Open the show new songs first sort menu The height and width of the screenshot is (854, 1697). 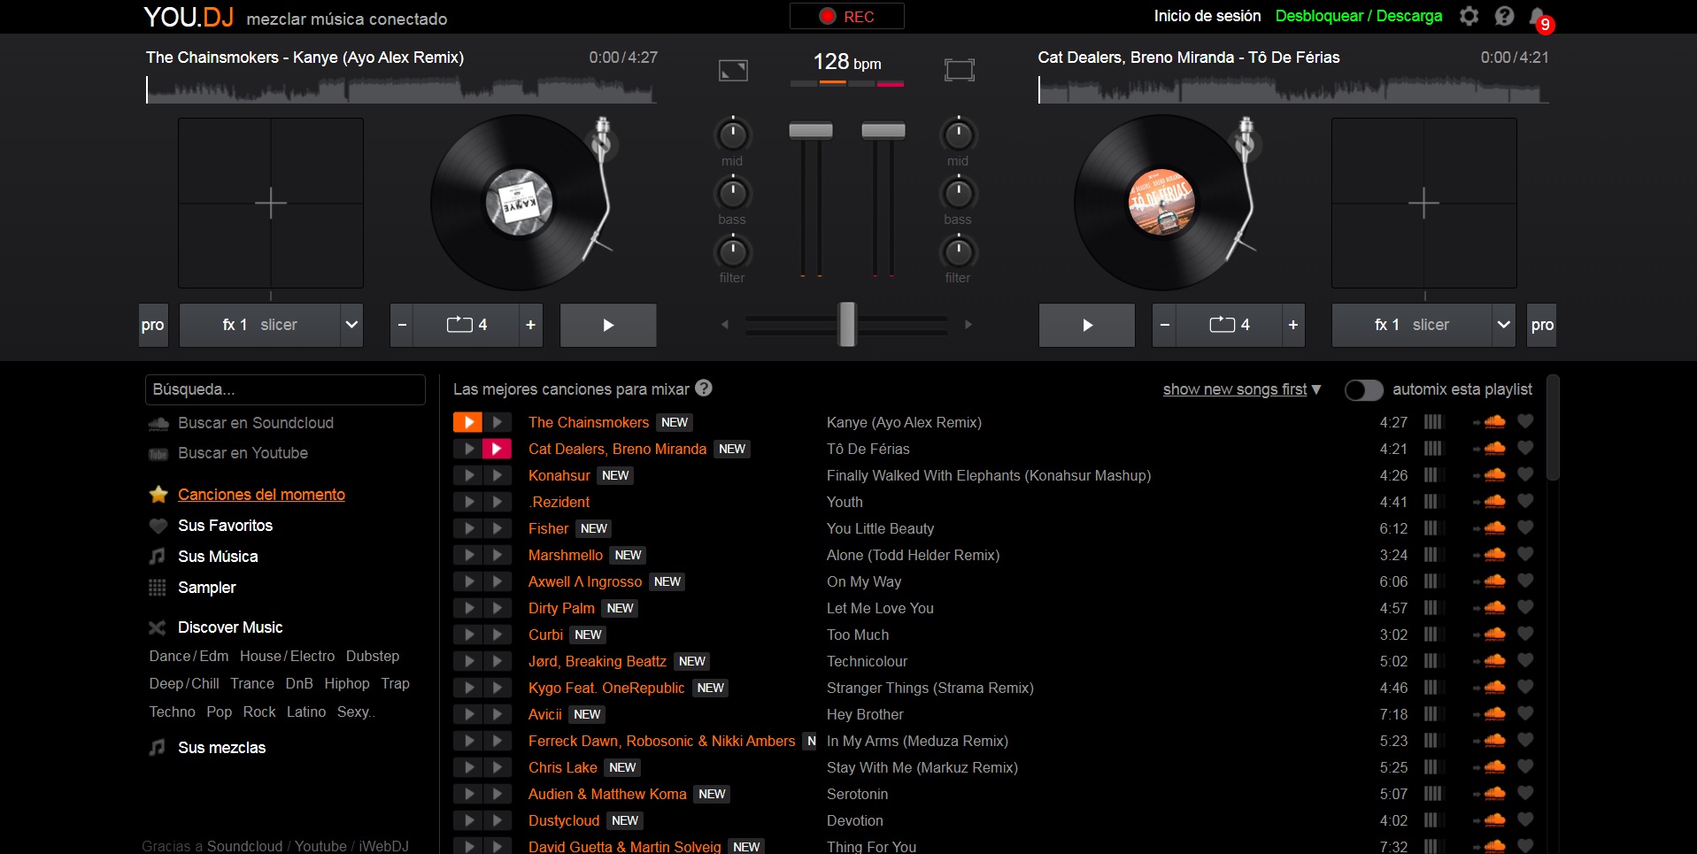point(1241,389)
